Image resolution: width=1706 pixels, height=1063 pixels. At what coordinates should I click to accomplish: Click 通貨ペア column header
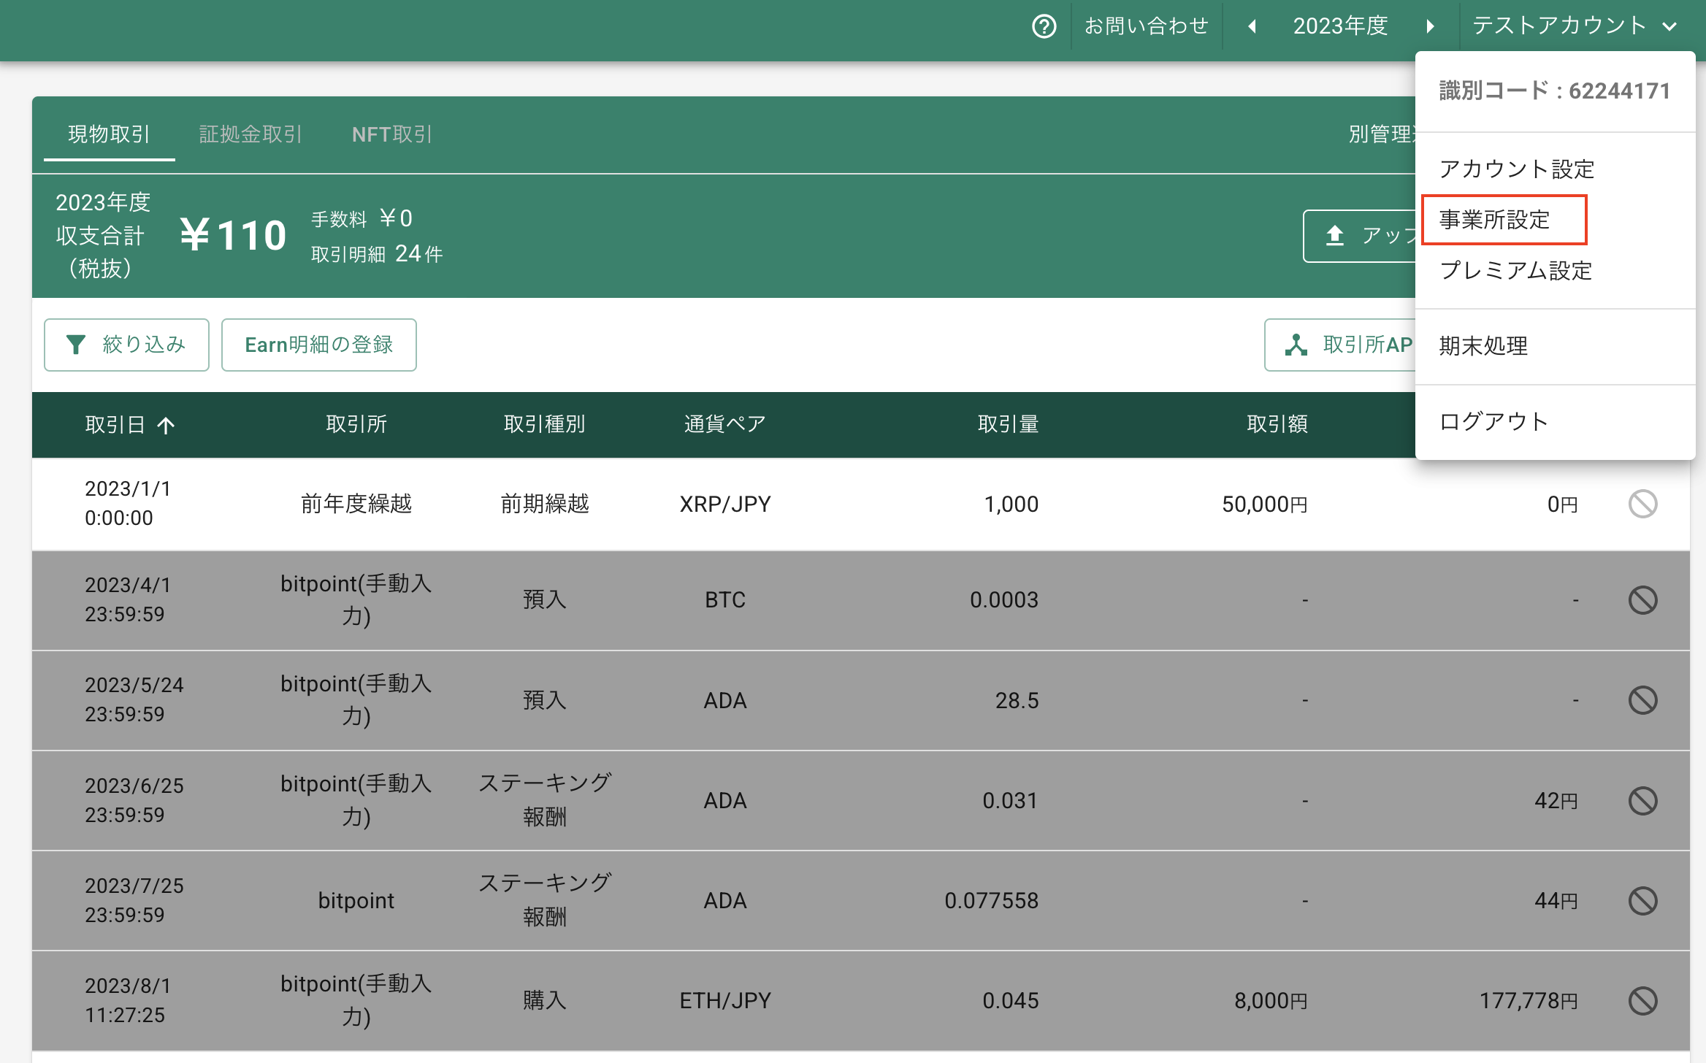(x=724, y=424)
